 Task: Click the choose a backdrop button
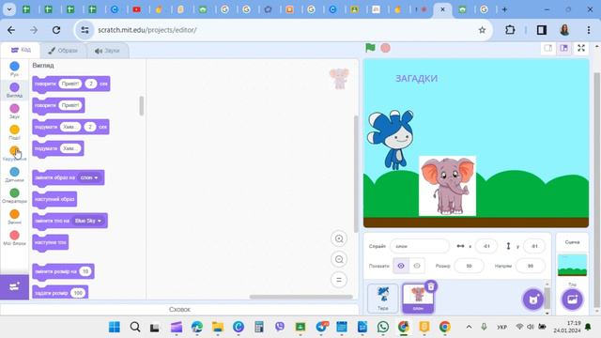(572, 299)
